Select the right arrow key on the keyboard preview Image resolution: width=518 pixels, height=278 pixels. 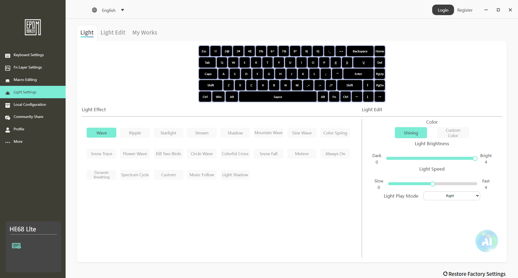tap(380, 97)
